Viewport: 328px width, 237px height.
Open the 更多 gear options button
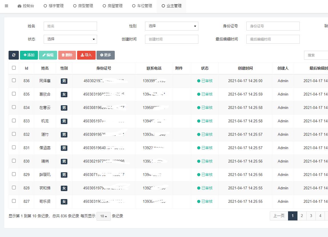pyautogui.click(x=106, y=55)
